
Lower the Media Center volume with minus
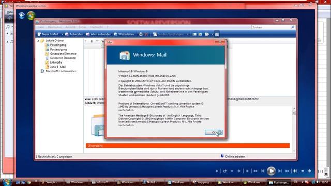(x=303, y=171)
